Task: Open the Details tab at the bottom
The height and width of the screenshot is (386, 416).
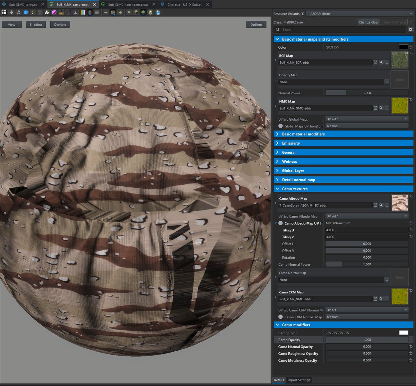Action: (x=279, y=380)
